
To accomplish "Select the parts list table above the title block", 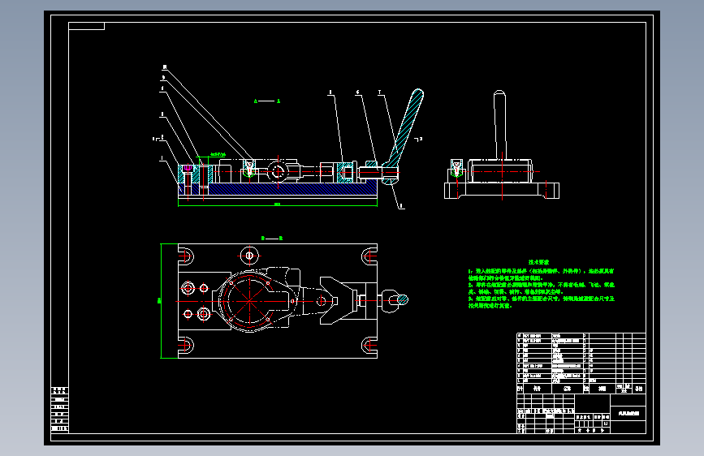I will (581, 363).
